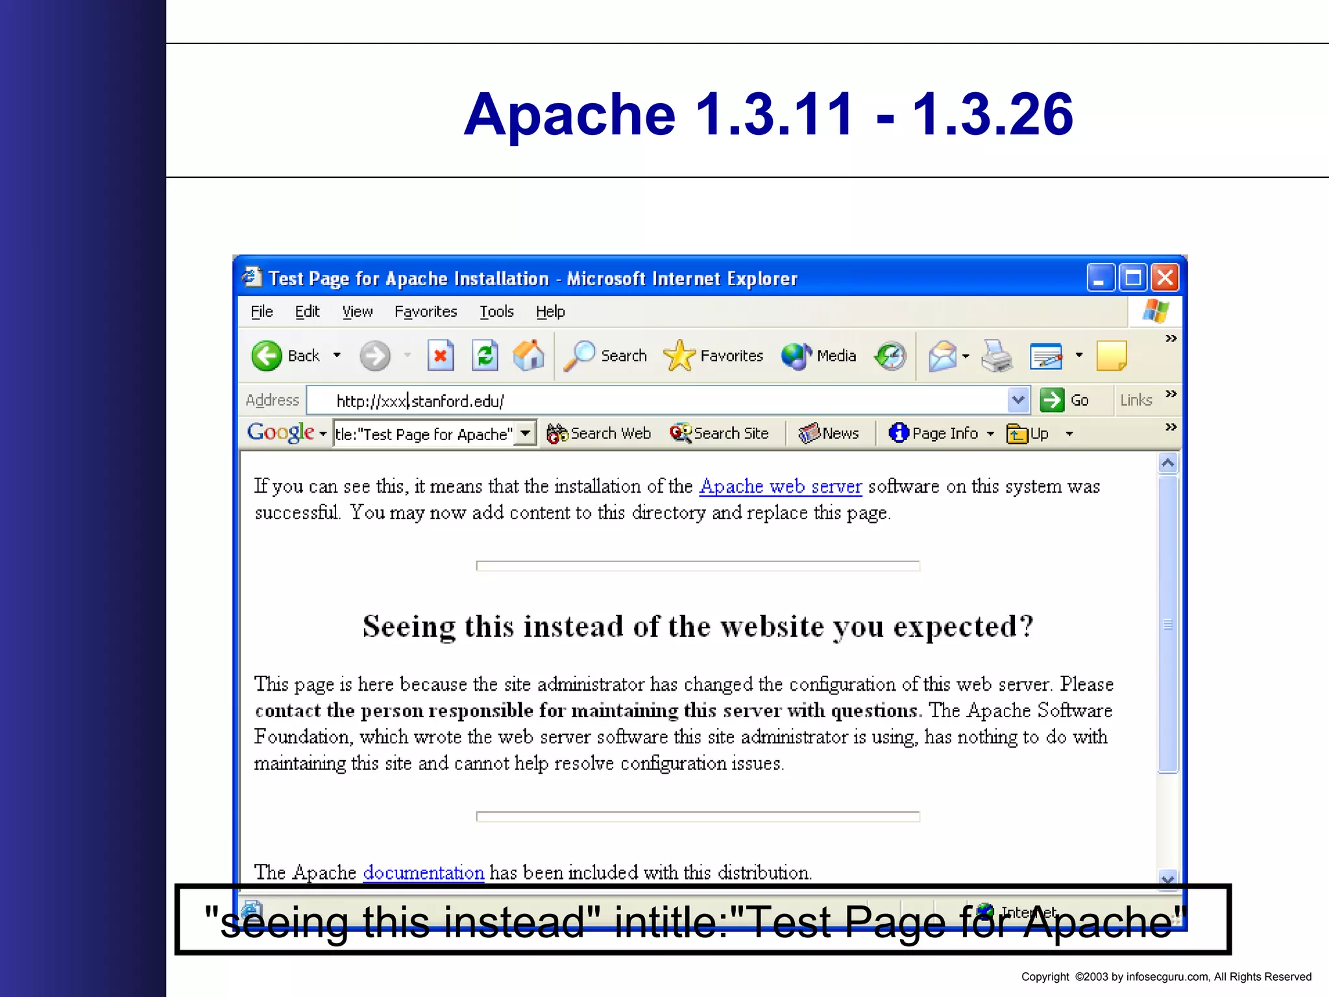The image size is (1329, 997).
Task: Click the green Go arrow button
Action: point(1052,400)
